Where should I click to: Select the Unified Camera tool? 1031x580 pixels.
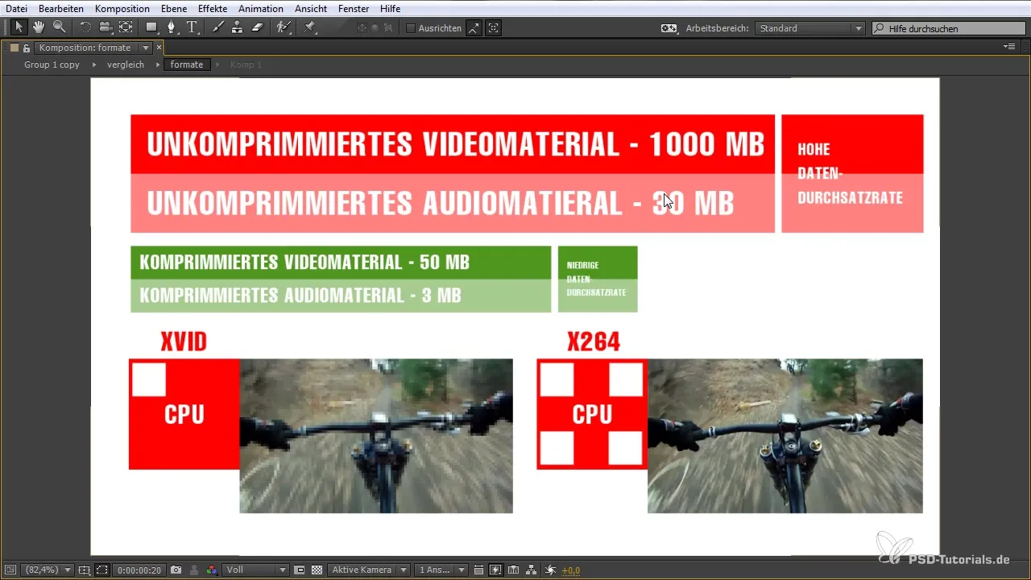[x=106, y=27]
